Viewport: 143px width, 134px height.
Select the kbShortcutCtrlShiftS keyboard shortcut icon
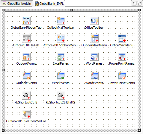61,95
